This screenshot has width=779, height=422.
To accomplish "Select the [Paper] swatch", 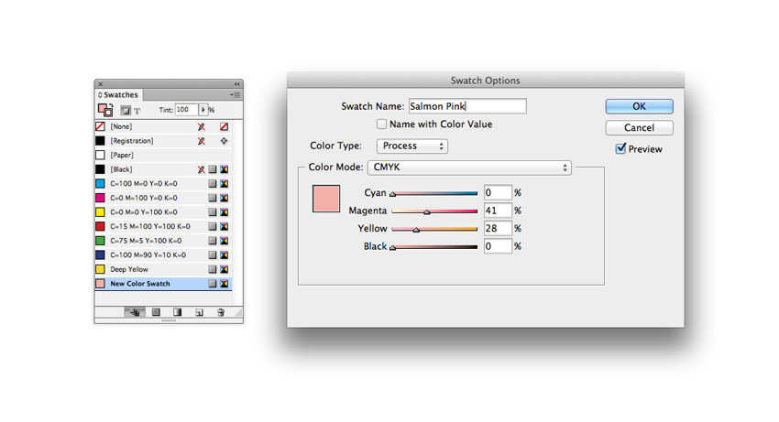I will click(163, 156).
